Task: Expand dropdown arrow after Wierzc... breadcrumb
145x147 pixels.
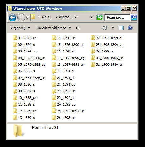Action: [75, 17]
